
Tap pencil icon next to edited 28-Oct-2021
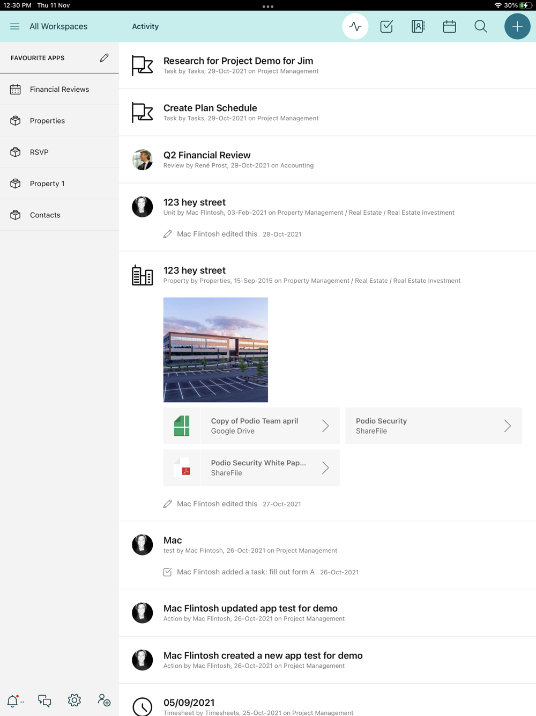point(168,234)
